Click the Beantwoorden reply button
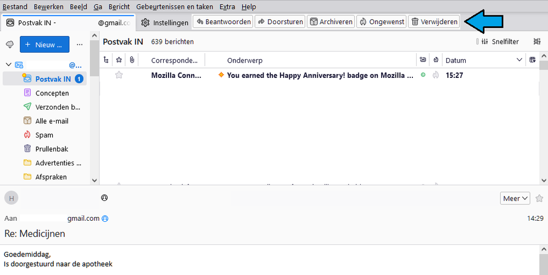The width and height of the screenshot is (548, 275). [x=223, y=22]
